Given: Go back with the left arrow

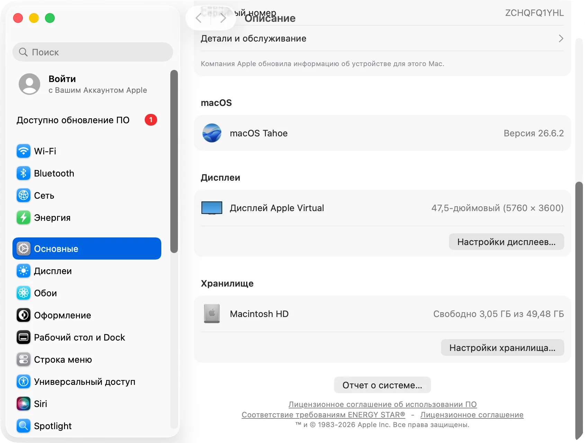Looking at the screenshot, I should [x=198, y=18].
